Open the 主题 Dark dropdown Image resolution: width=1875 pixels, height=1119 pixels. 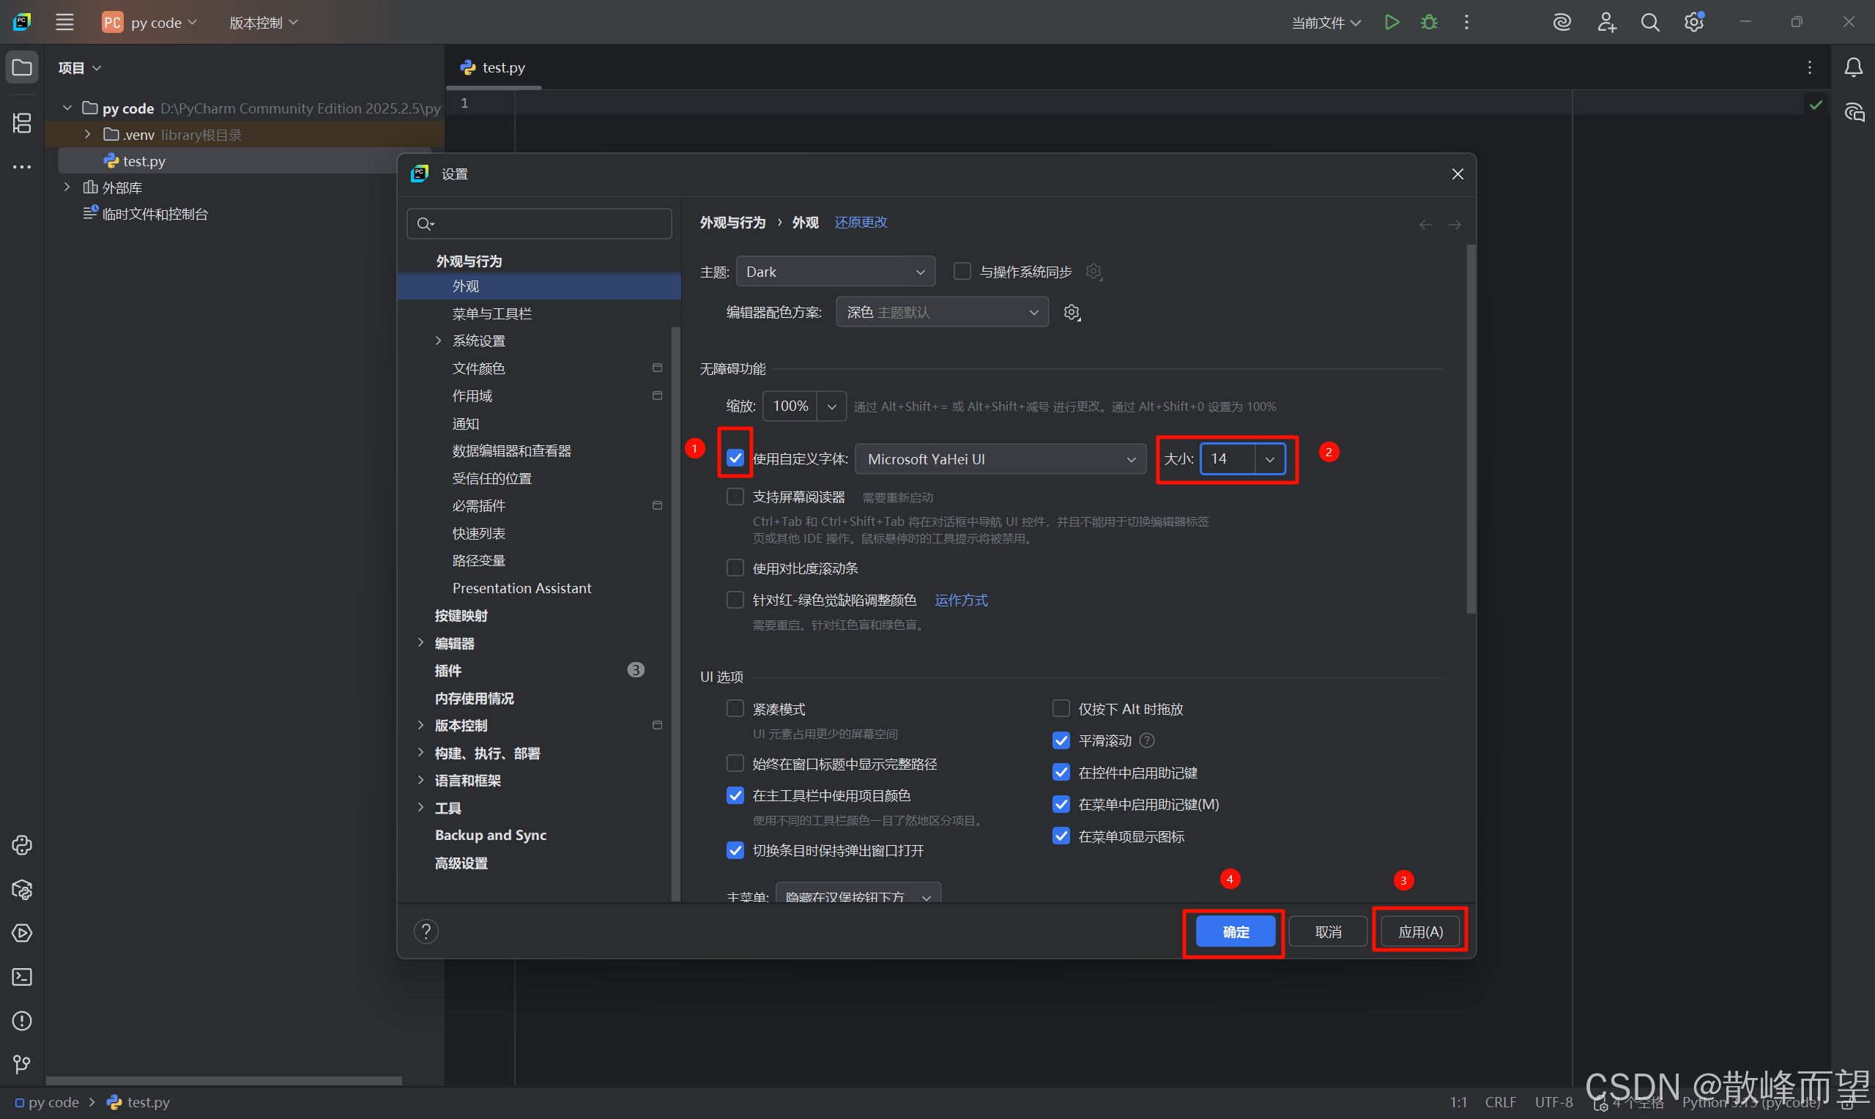(836, 272)
